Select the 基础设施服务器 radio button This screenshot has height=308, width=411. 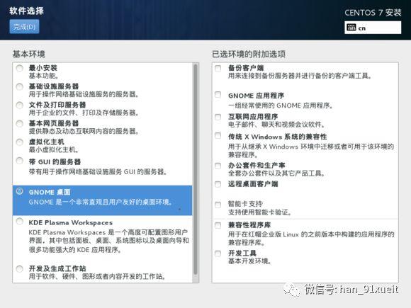click(19, 86)
